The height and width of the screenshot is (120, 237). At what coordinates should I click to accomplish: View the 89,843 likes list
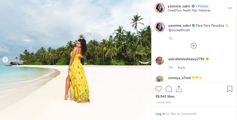click(x=165, y=96)
